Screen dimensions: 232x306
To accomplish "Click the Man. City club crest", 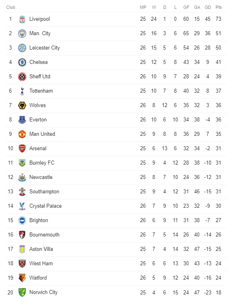I will [22, 34].
